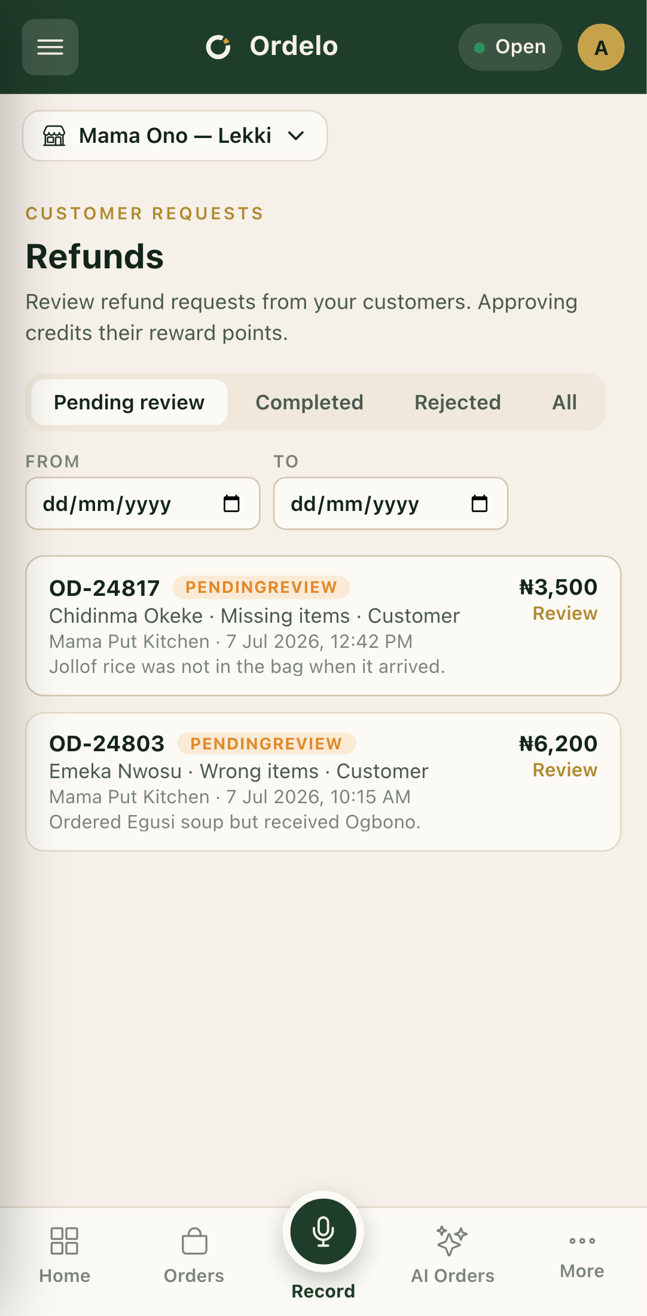Image resolution: width=647 pixels, height=1316 pixels.
Task: Open calendar picker in From date field
Action: [x=231, y=504]
